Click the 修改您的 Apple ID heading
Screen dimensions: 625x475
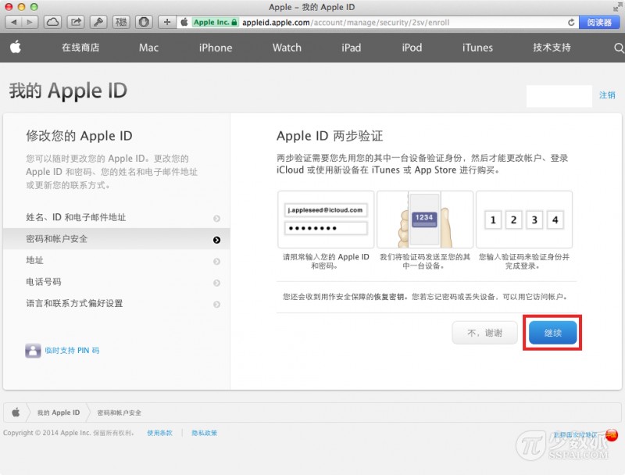[x=79, y=136]
